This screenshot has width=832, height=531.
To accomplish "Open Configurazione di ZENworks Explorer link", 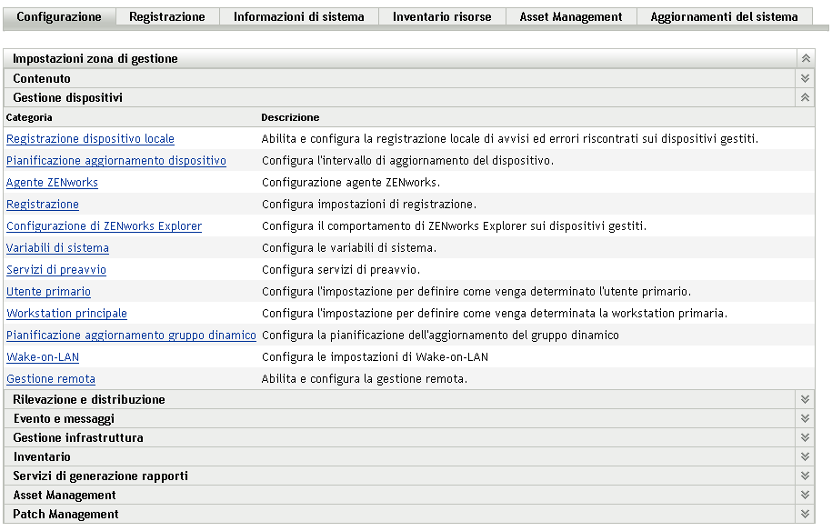I will [x=104, y=226].
